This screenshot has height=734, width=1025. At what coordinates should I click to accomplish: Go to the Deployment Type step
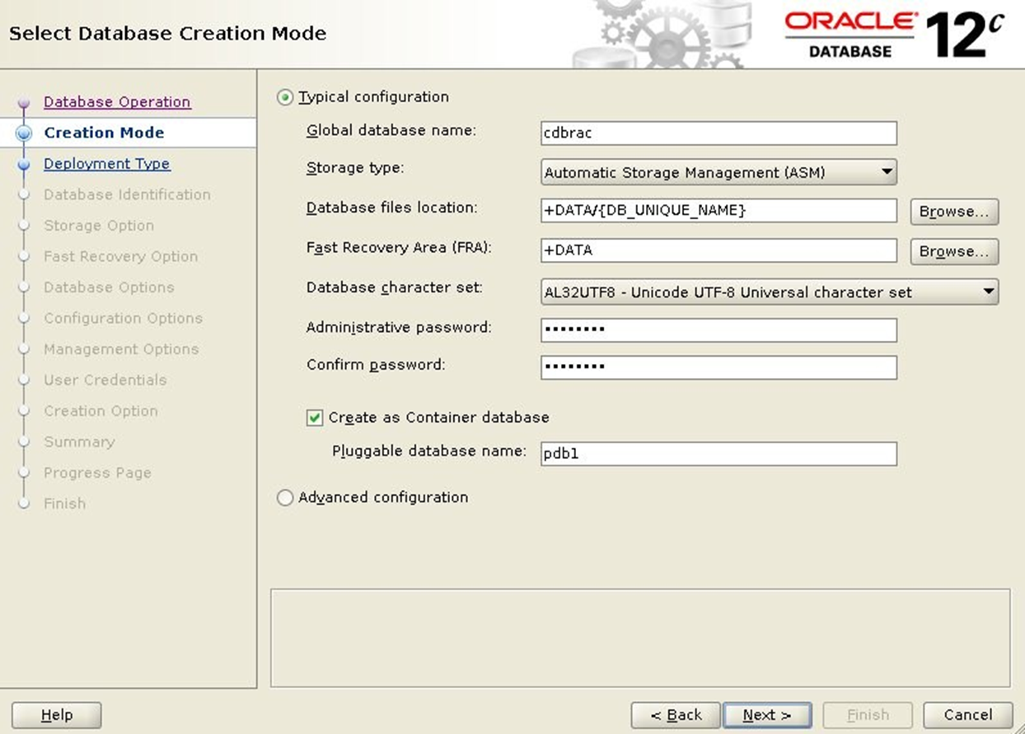107,164
